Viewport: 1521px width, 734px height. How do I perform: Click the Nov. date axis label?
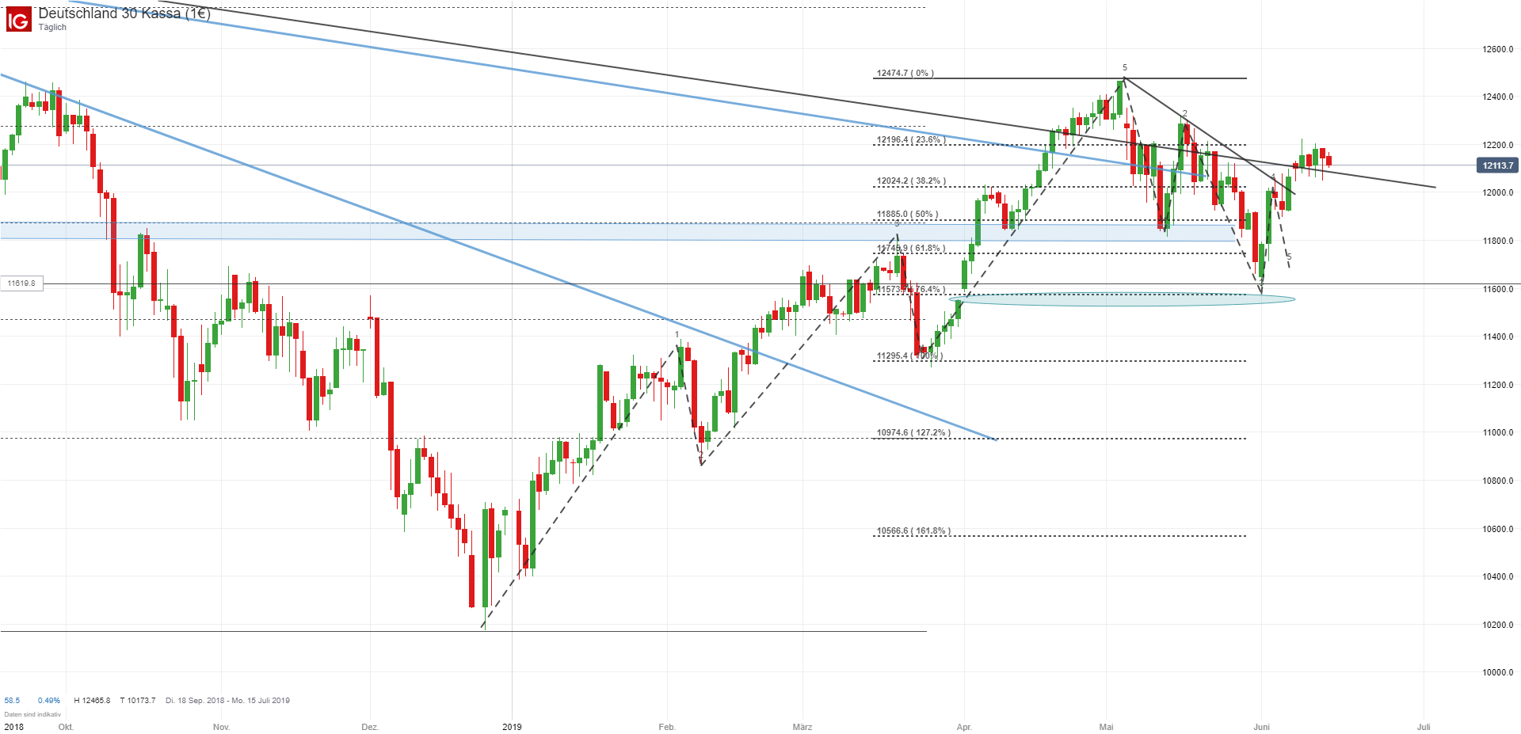[221, 727]
